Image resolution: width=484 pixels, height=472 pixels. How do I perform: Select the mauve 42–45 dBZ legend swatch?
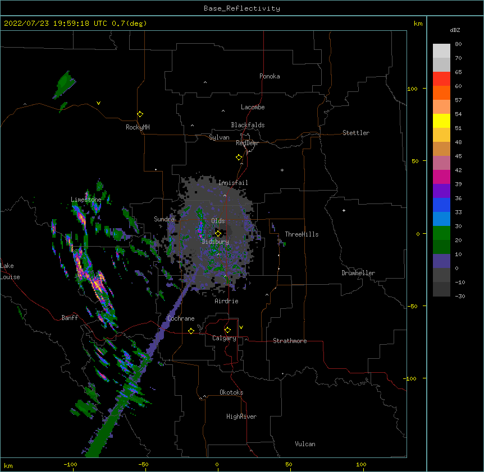click(x=441, y=163)
